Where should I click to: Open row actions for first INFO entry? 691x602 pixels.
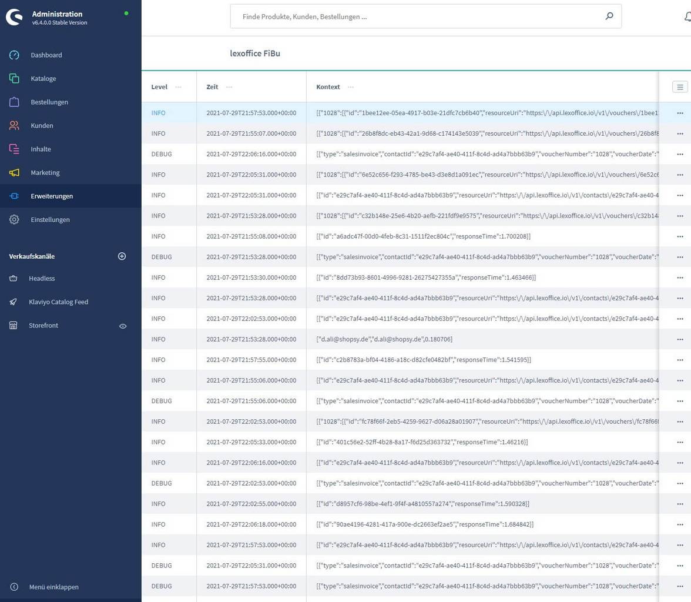pyautogui.click(x=680, y=113)
